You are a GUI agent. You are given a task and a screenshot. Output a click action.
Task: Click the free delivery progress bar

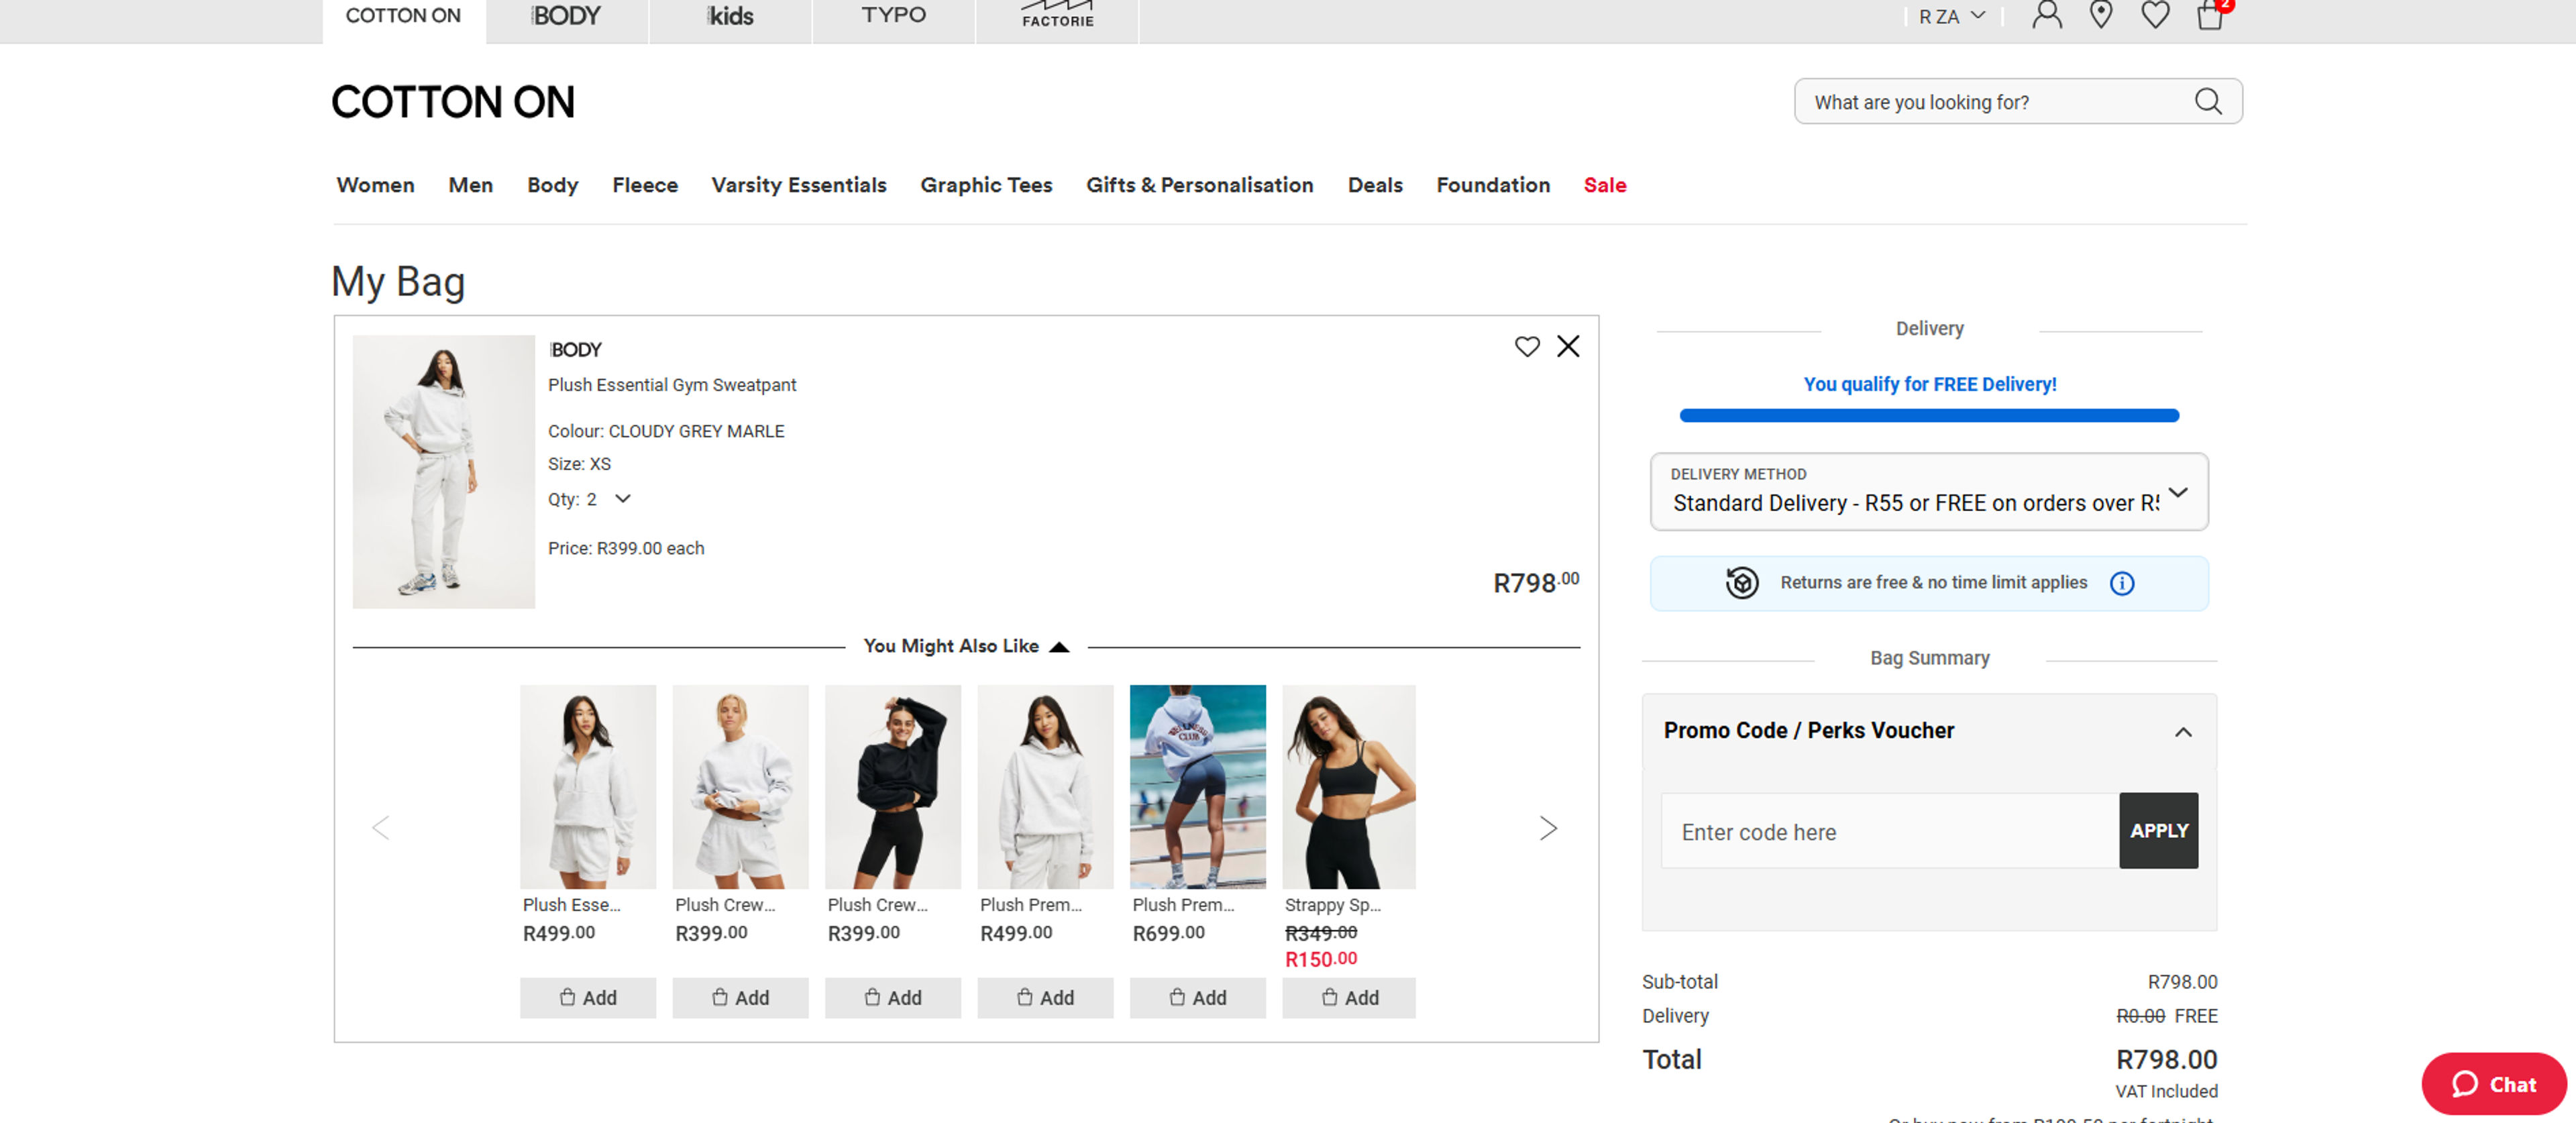click(x=1929, y=416)
